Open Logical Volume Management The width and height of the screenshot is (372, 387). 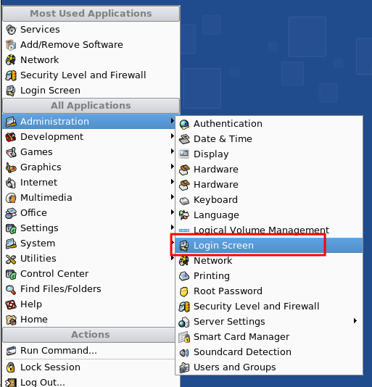click(269, 230)
